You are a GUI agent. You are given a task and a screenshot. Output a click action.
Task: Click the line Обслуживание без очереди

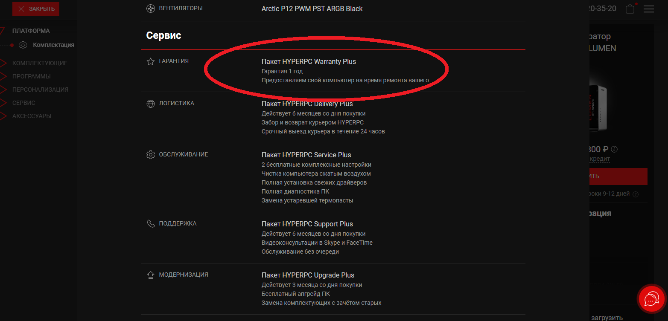coord(300,252)
